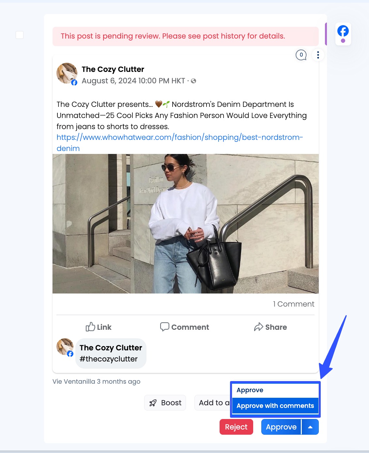Click the Boost button
Image resolution: width=369 pixels, height=453 pixels.
(x=165, y=403)
